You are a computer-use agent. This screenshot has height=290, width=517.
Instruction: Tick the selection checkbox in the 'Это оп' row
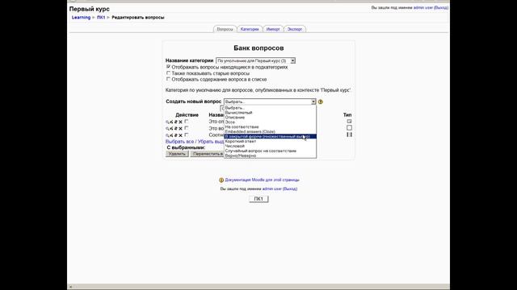187,122
